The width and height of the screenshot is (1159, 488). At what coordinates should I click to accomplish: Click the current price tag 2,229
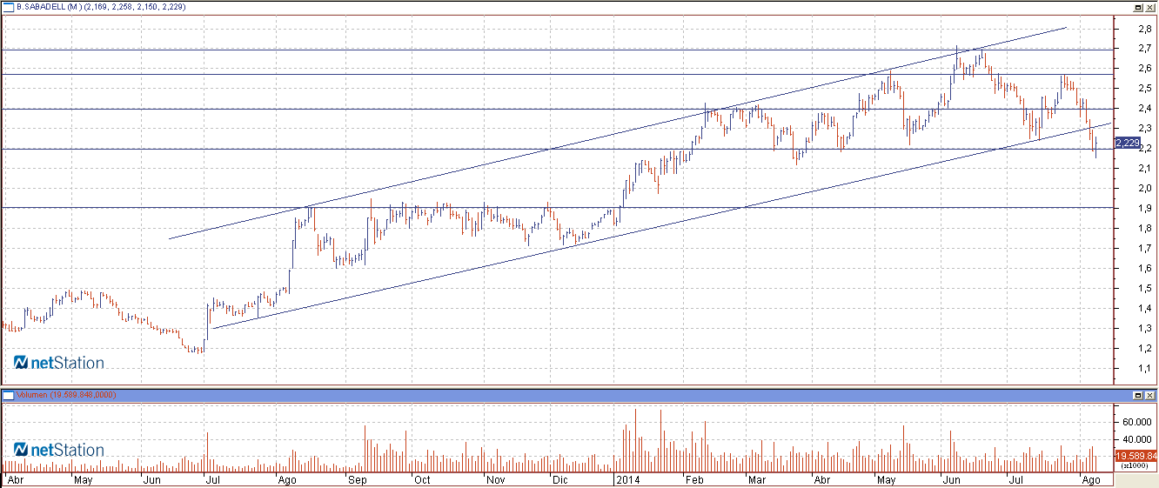[x=1127, y=143]
